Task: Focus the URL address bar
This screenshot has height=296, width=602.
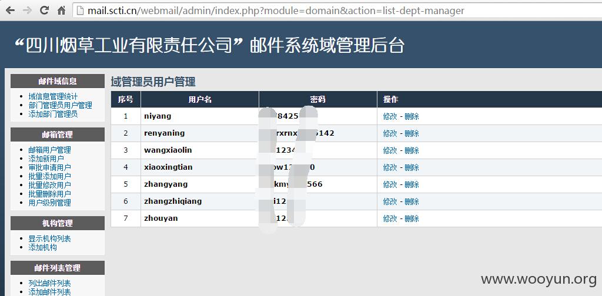Action: pyautogui.click(x=338, y=11)
